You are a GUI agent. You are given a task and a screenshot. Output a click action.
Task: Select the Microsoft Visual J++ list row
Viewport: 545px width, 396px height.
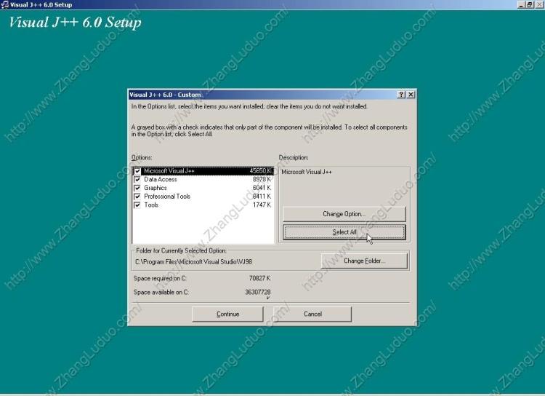(203, 171)
